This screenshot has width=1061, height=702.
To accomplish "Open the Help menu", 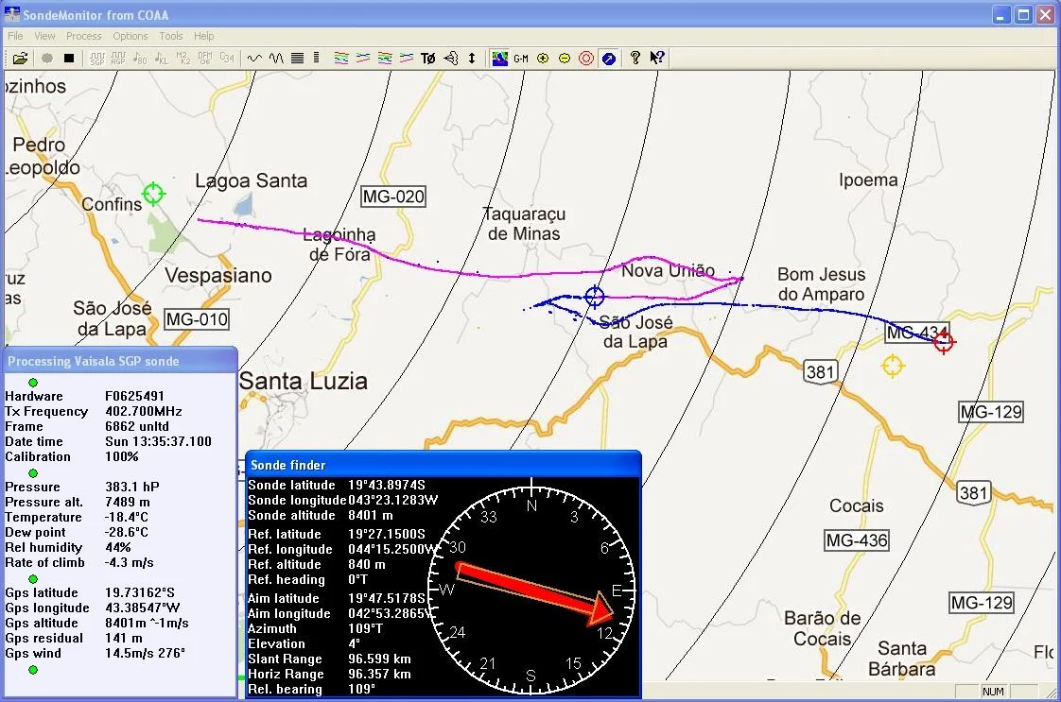I will pyautogui.click(x=203, y=36).
